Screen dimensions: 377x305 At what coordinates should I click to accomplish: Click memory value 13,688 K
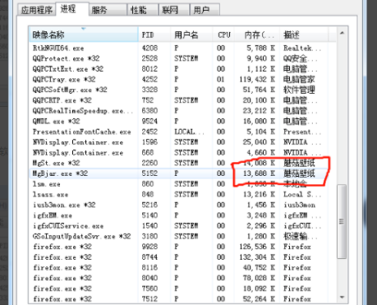tap(259, 173)
